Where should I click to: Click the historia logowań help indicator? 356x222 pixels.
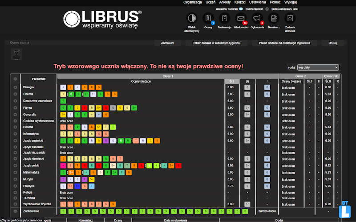(x=267, y=8)
